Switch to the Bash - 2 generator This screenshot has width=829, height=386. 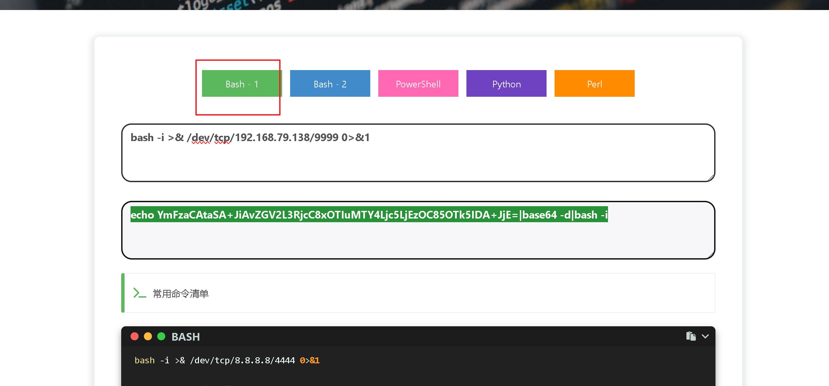(330, 84)
